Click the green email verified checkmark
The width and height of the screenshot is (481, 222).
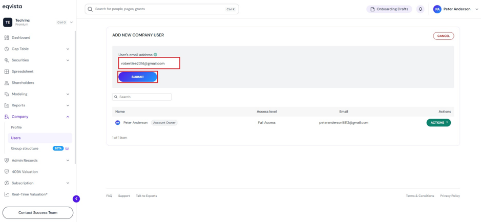point(156,55)
